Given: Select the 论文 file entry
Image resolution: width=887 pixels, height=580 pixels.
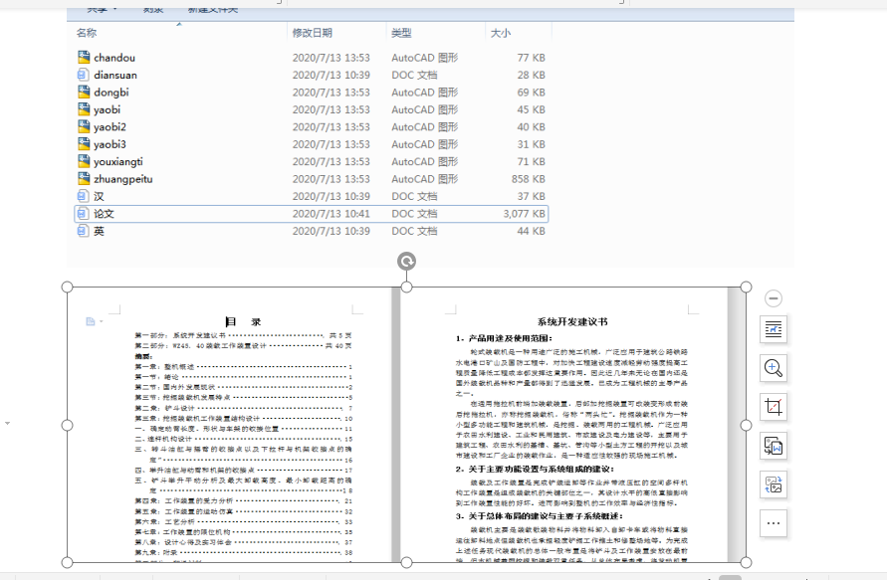Looking at the screenshot, I should [106, 213].
